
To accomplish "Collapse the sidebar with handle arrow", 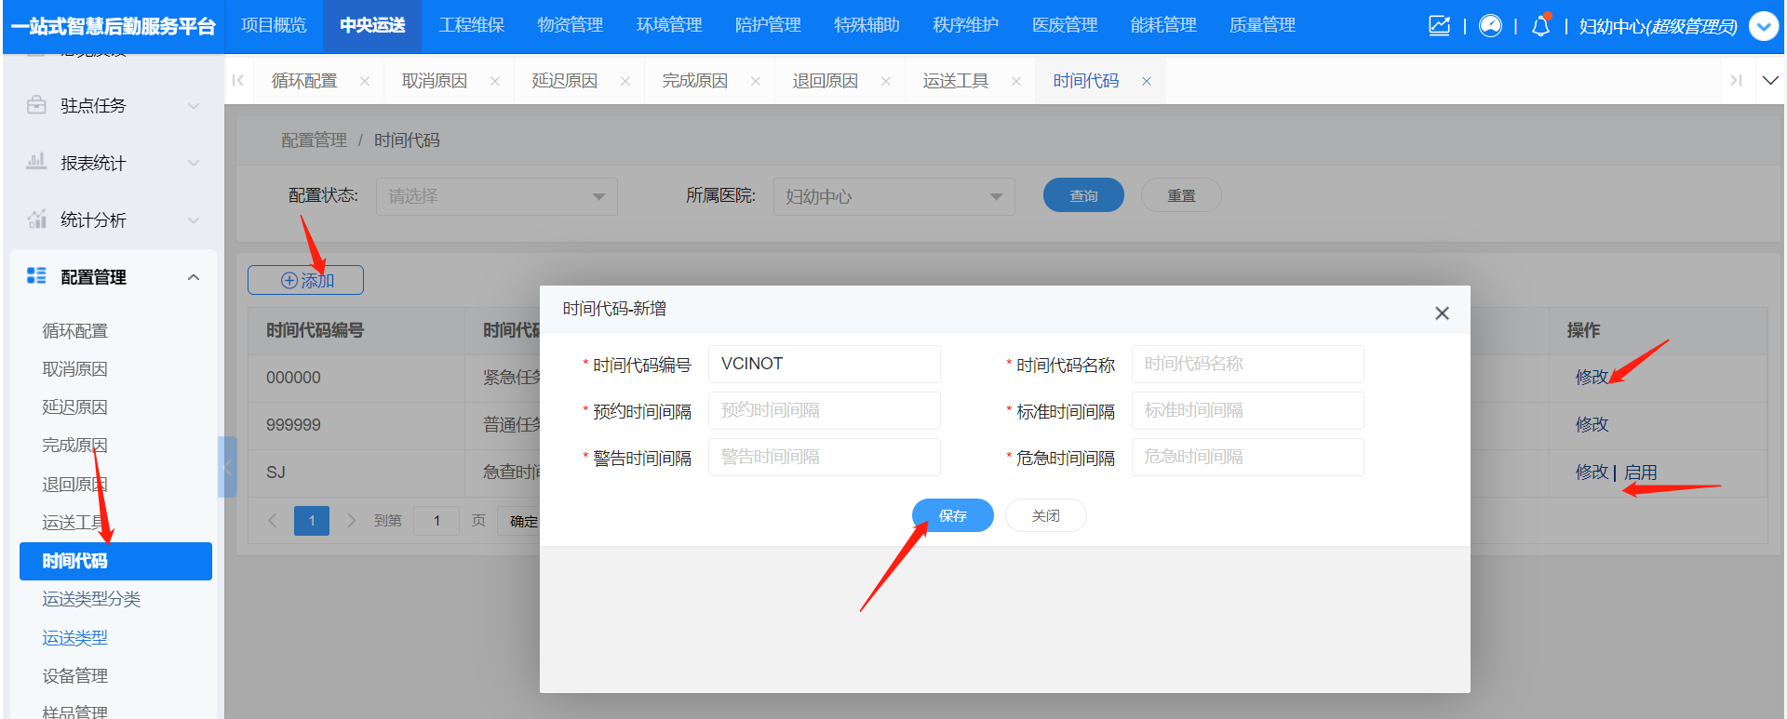I will [x=227, y=467].
